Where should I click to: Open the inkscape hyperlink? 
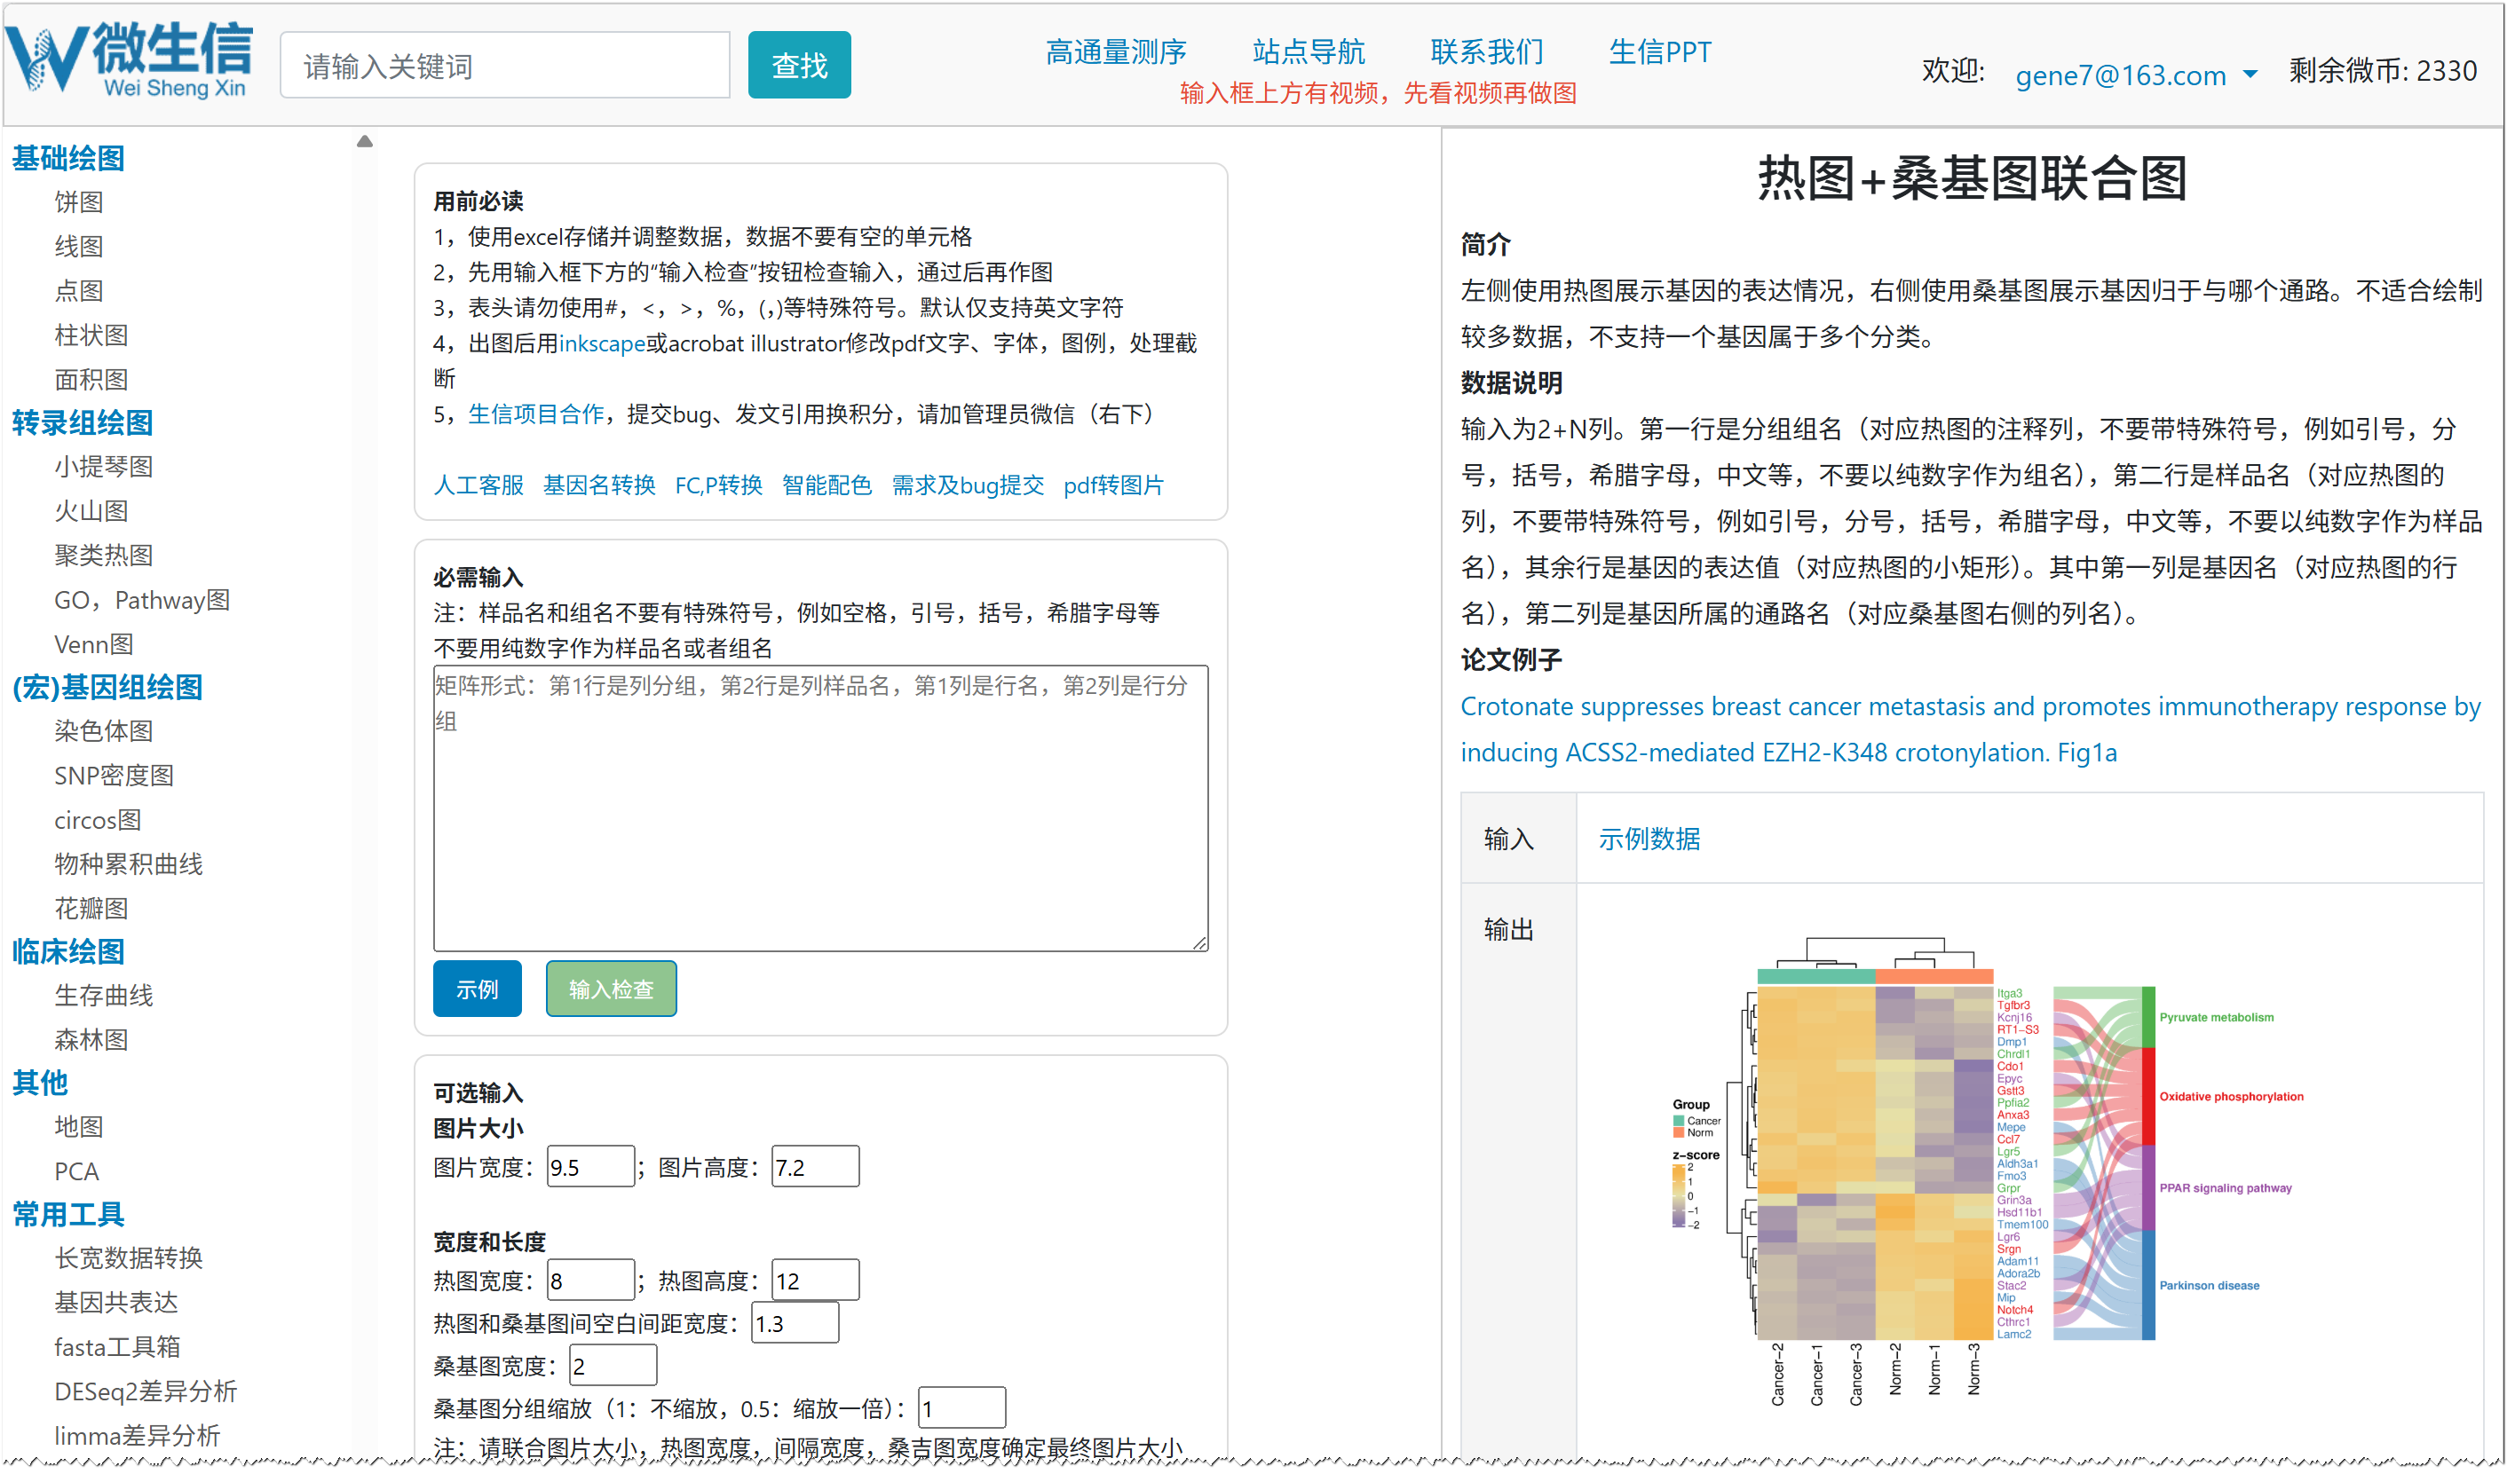(x=602, y=343)
